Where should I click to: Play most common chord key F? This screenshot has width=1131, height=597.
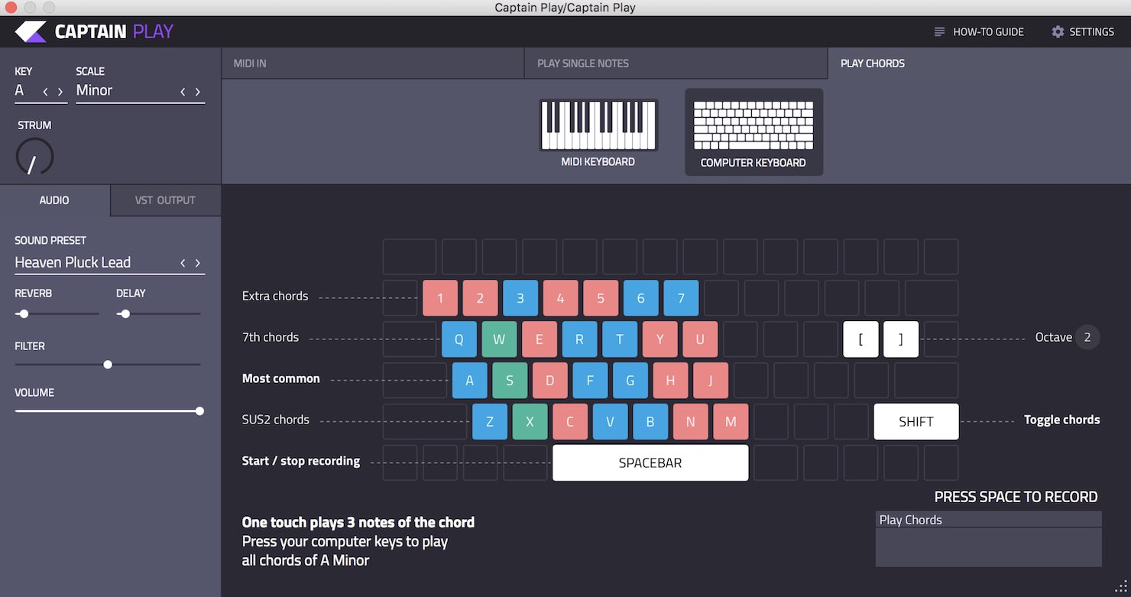(x=590, y=381)
